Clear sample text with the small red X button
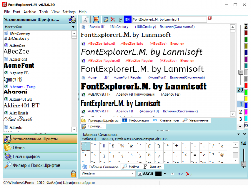This screenshot has height=188, width=251. (x=209, y=18)
